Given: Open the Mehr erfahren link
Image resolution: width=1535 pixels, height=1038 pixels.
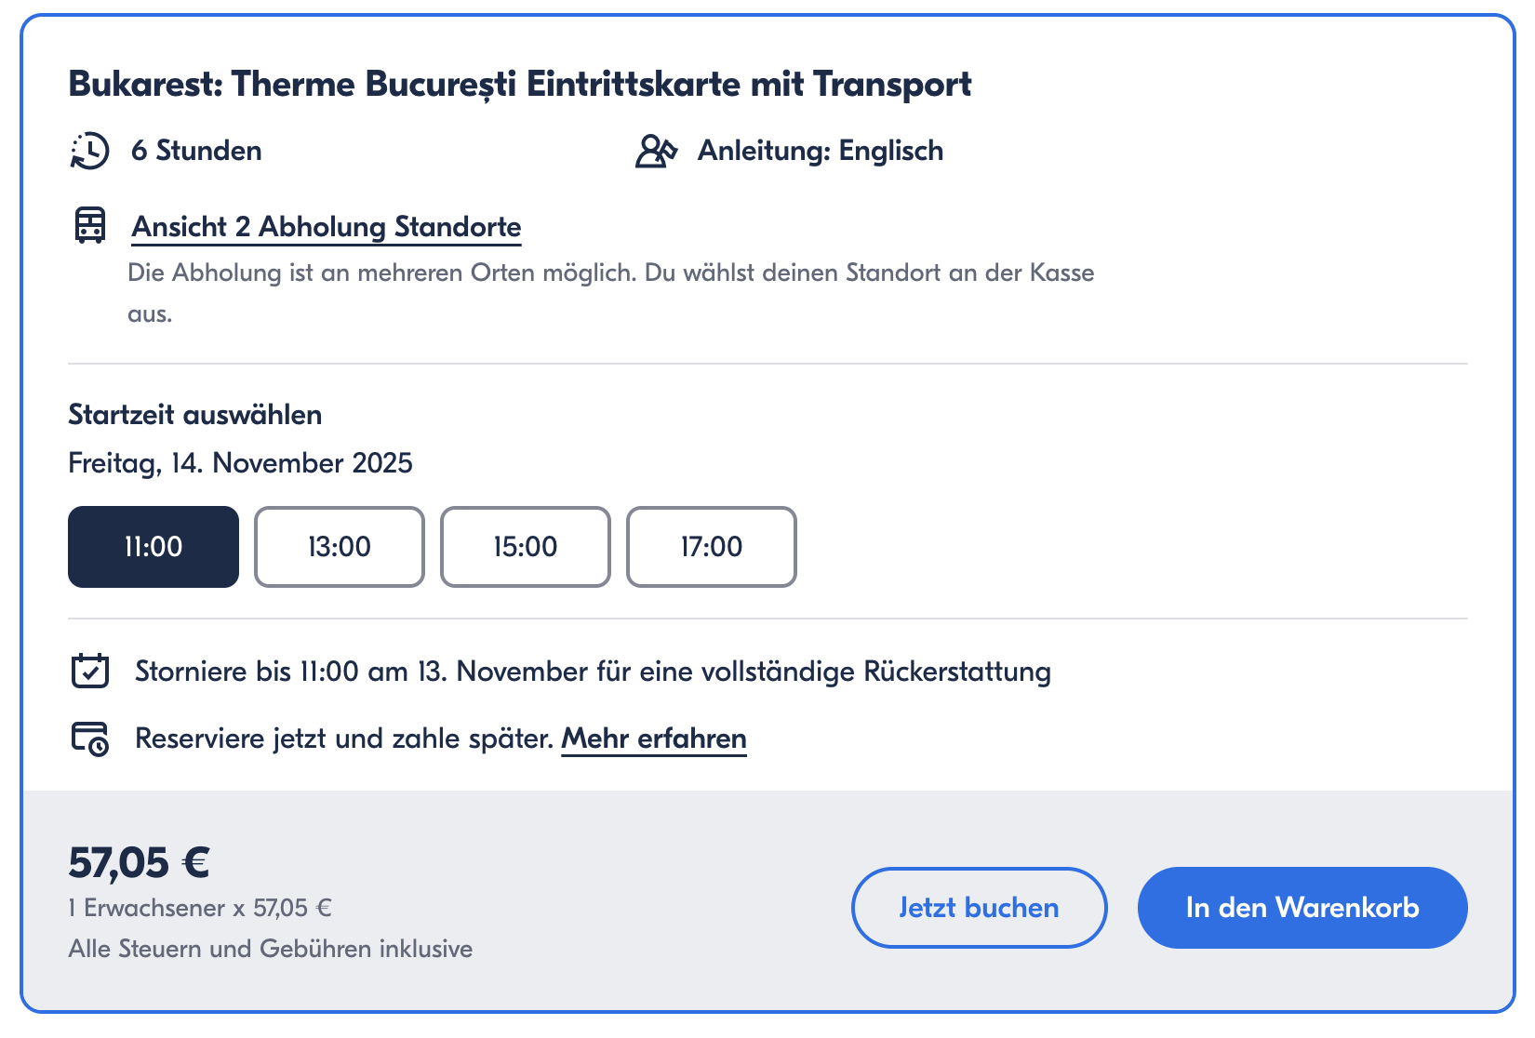Looking at the screenshot, I should point(654,739).
